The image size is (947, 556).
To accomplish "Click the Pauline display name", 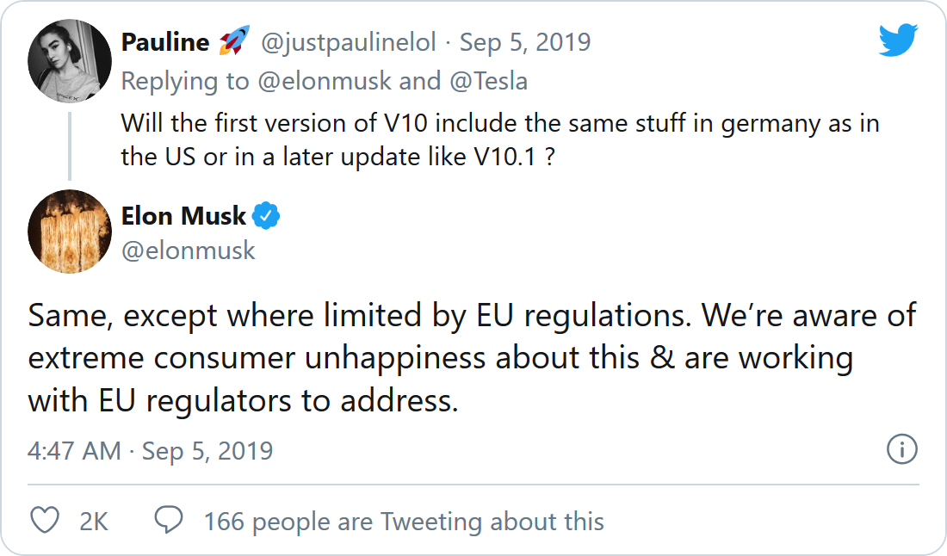I will point(165,42).
